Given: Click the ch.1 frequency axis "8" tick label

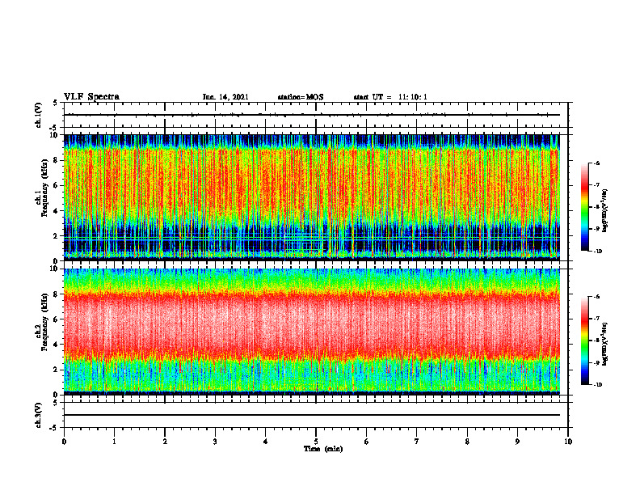Looking at the screenshot, I should [x=56, y=160].
